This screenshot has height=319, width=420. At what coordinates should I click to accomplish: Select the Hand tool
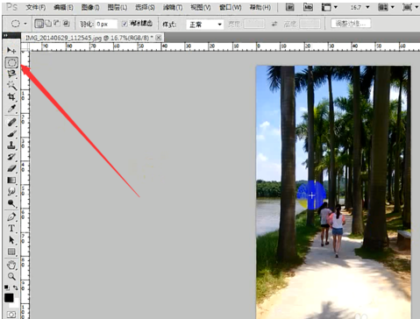11,265
